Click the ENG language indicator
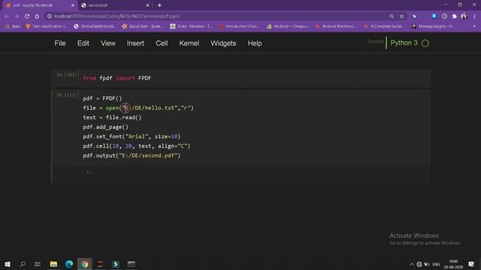The width and height of the screenshot is (481, 270). [436, 264]
